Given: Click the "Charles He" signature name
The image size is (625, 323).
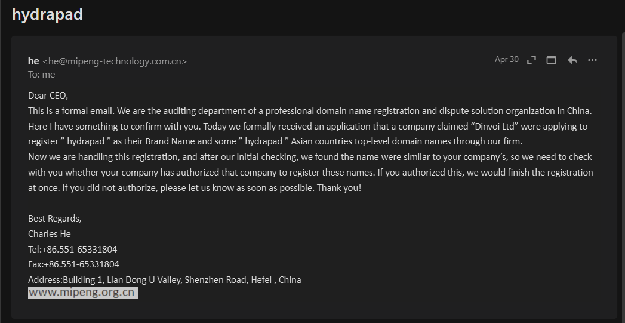Looking at the screenshot, I should coord(50,234).
